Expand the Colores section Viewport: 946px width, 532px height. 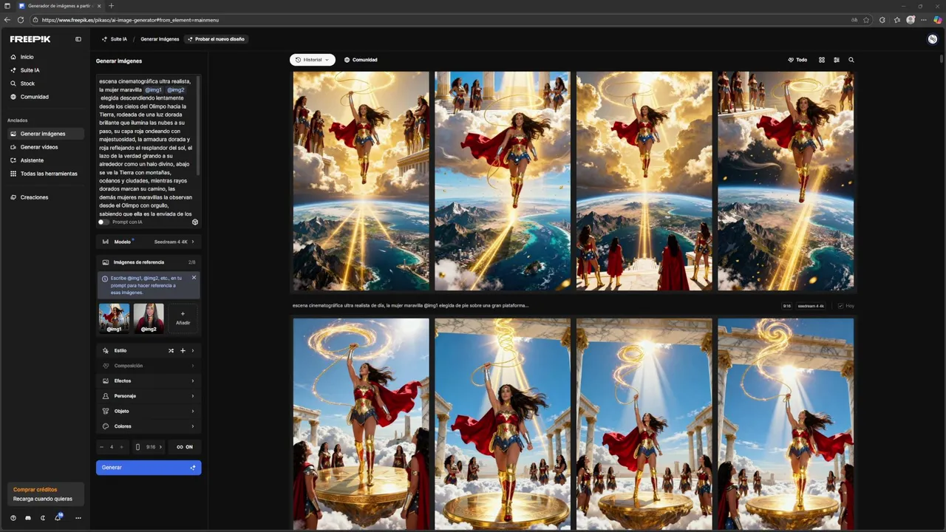[149, 426]
